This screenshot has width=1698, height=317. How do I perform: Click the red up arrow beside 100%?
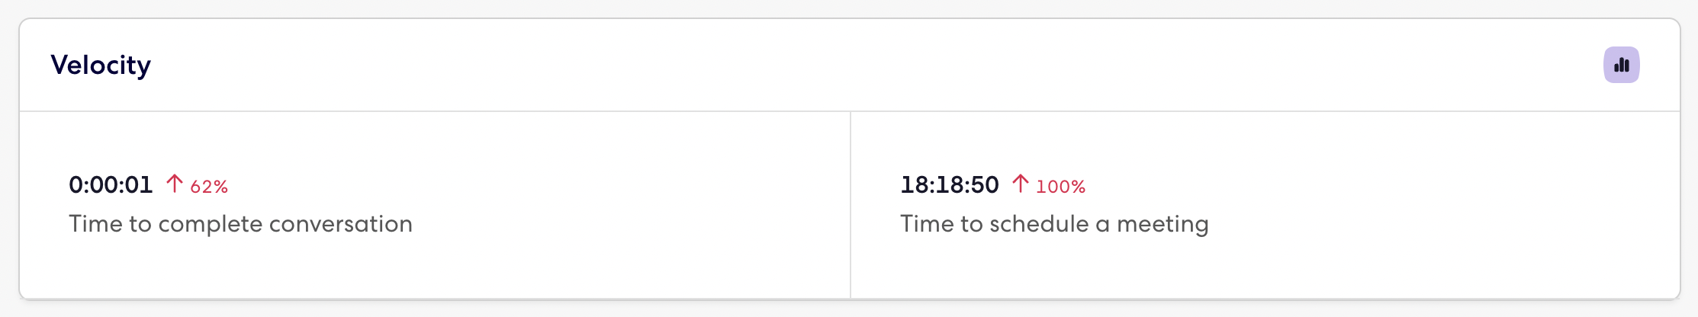(1021, 184)
